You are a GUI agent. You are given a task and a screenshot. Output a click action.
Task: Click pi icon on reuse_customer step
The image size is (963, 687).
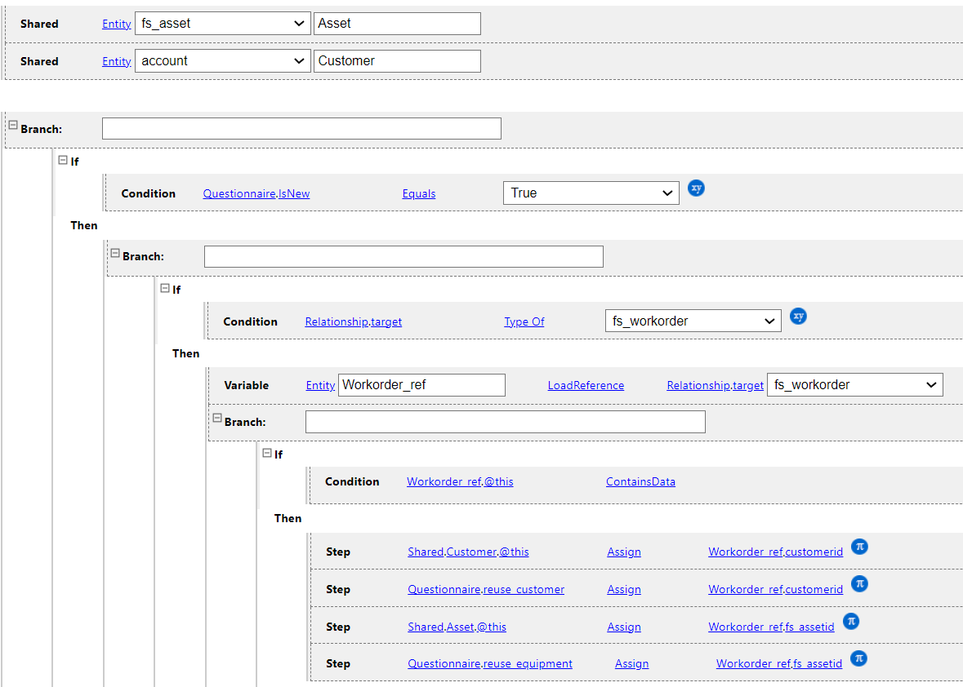point(859,583)
